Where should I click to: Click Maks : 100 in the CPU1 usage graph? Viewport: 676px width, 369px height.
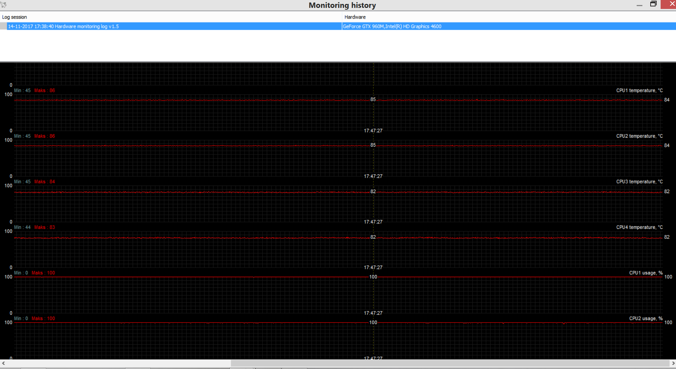[x=43, y=273]
